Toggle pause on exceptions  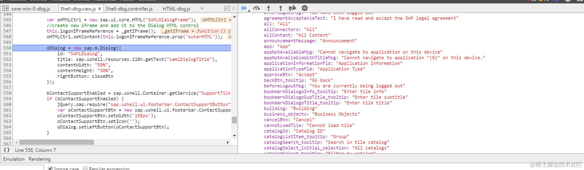pos(305,8)
